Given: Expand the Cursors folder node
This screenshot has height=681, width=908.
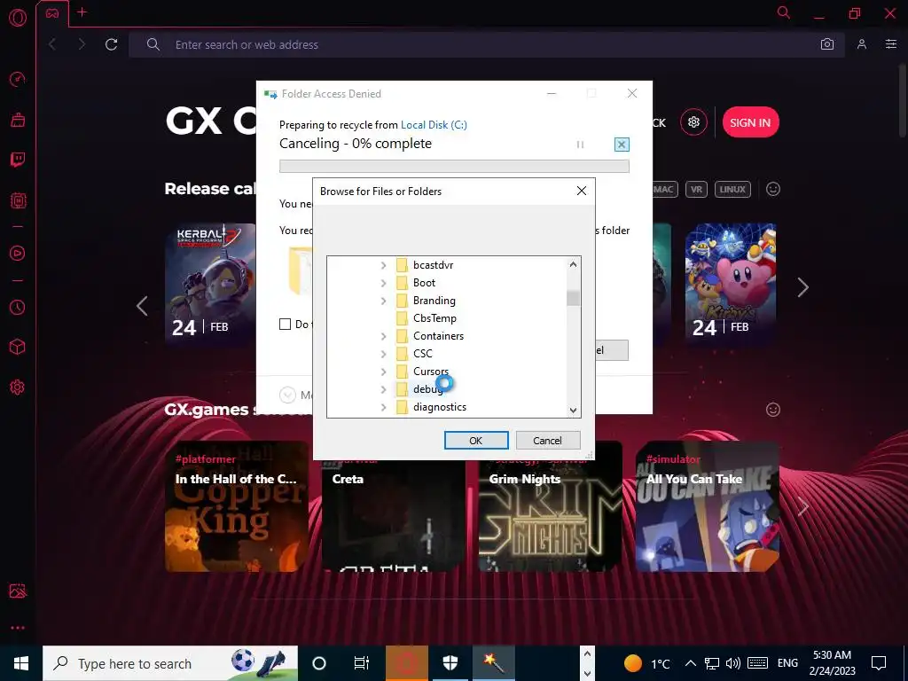Looking at the screenshot, I should [x=383, y=372].
